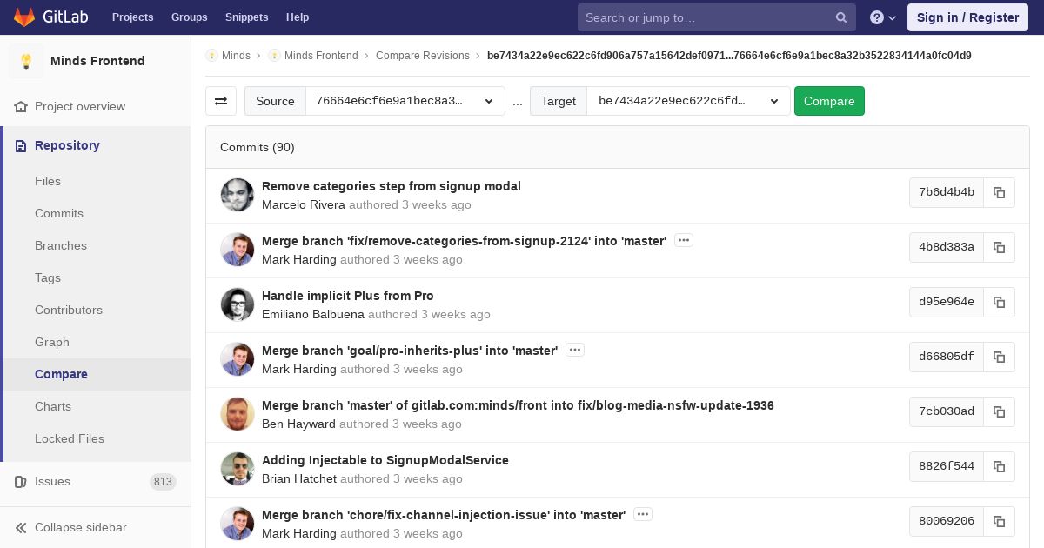Open the Groups menu
This screenshot has width=1044, height=548.
[190, 17]
